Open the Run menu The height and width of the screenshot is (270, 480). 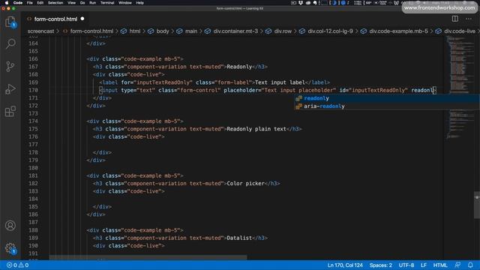(92, 3)
